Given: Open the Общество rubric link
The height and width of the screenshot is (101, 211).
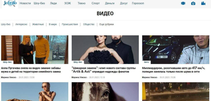Looking at the screenshot, I should click(89, 24).
